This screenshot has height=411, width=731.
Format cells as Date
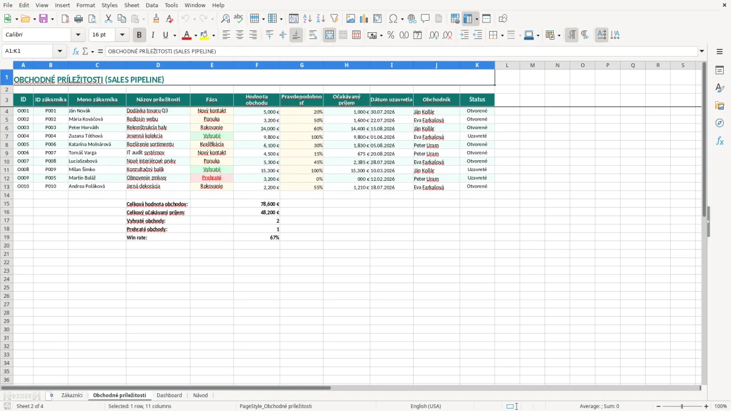(x=418, y=35)
